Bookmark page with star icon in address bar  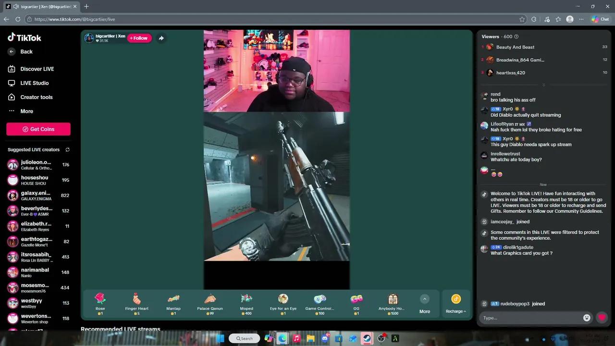point(522,19)
